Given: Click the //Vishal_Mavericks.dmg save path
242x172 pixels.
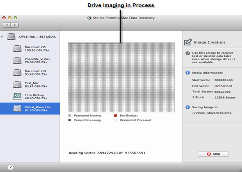Looking at the screenshot, I should [212, 113].
